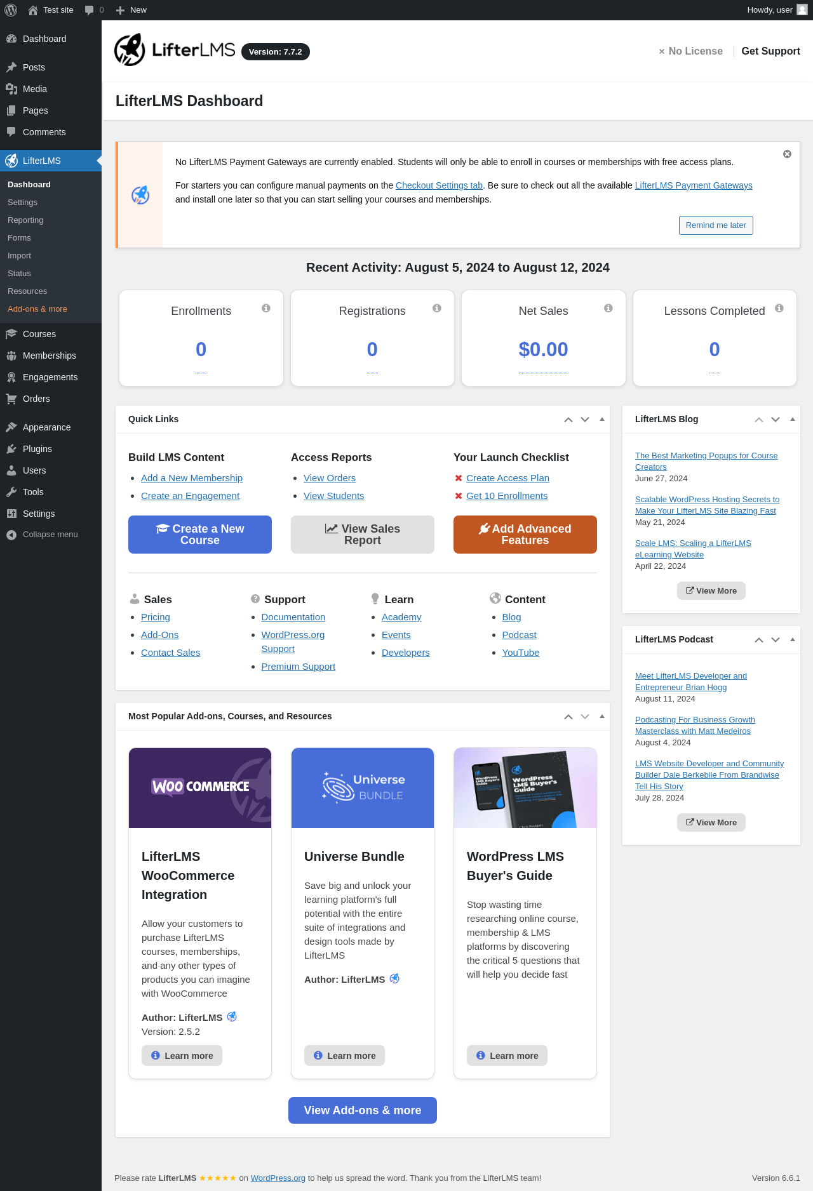The image size is (813, 1191).
Task: Open LifterLMS Payment Gateways link
Action: (694, 185)
